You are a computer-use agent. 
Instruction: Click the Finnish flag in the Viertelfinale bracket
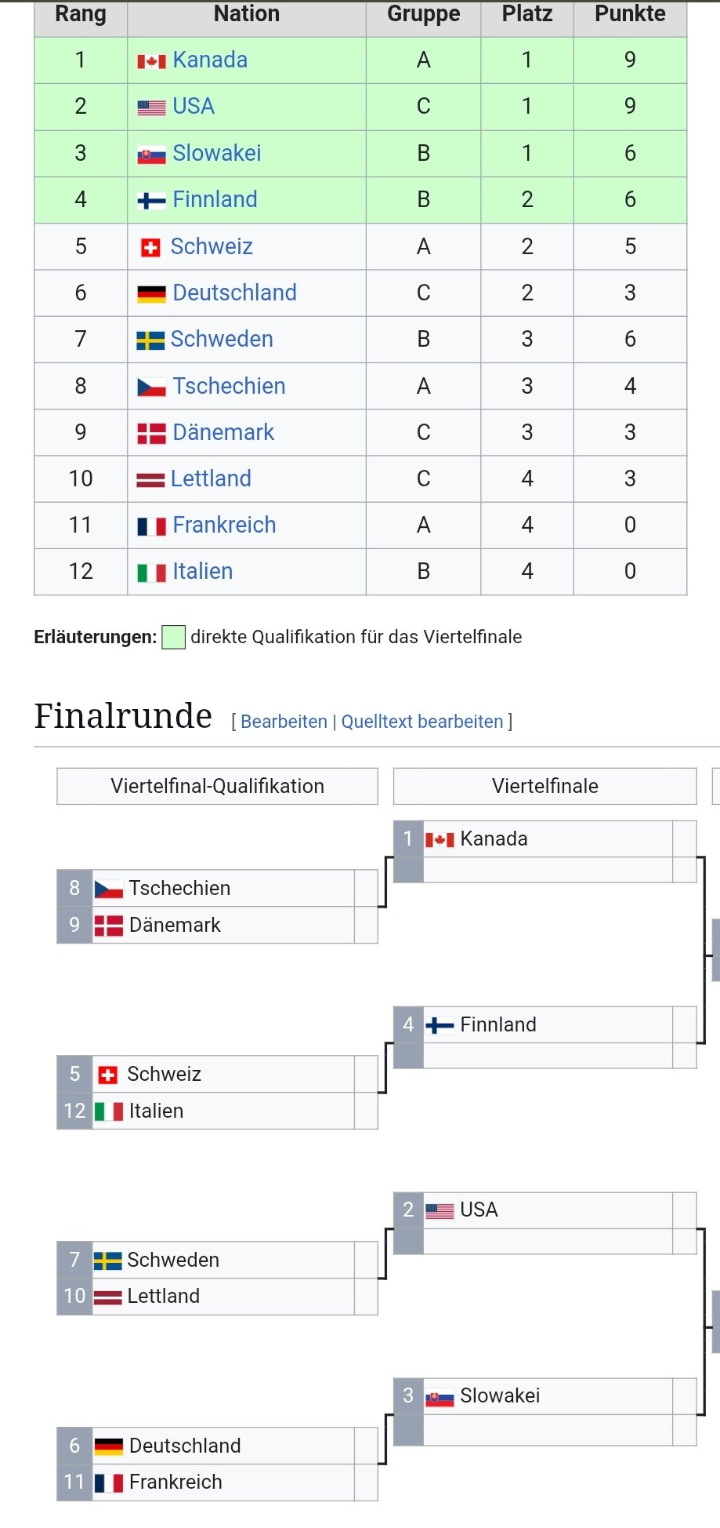440,1025
